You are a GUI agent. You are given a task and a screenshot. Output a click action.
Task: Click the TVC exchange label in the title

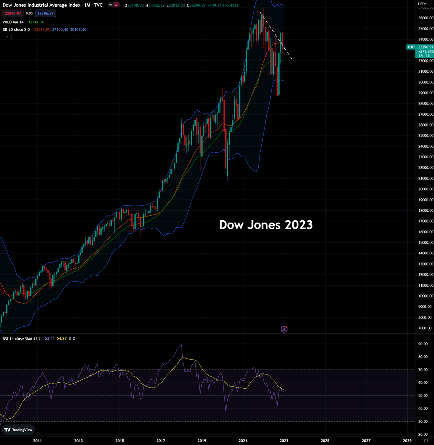coord(99,5)
